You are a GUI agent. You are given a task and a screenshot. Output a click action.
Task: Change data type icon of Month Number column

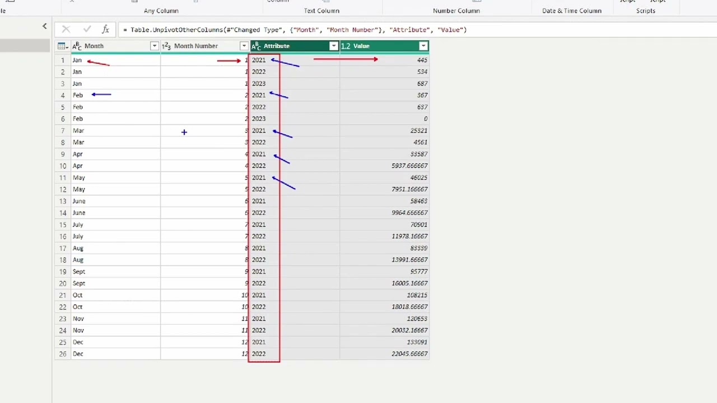pyautogui.click(x=166, y=46)
